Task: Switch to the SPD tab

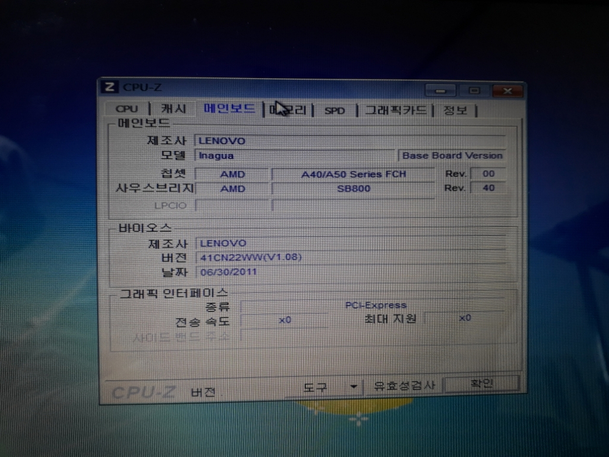Action: click(x=335, y=111)
